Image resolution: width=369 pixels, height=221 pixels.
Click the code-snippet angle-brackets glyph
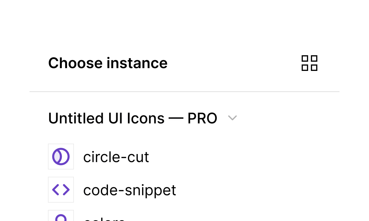61,190
